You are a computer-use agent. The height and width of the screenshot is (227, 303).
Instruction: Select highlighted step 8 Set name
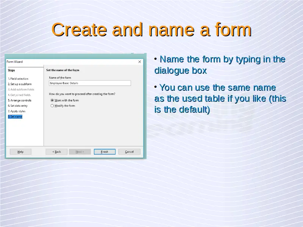(15, 117)
